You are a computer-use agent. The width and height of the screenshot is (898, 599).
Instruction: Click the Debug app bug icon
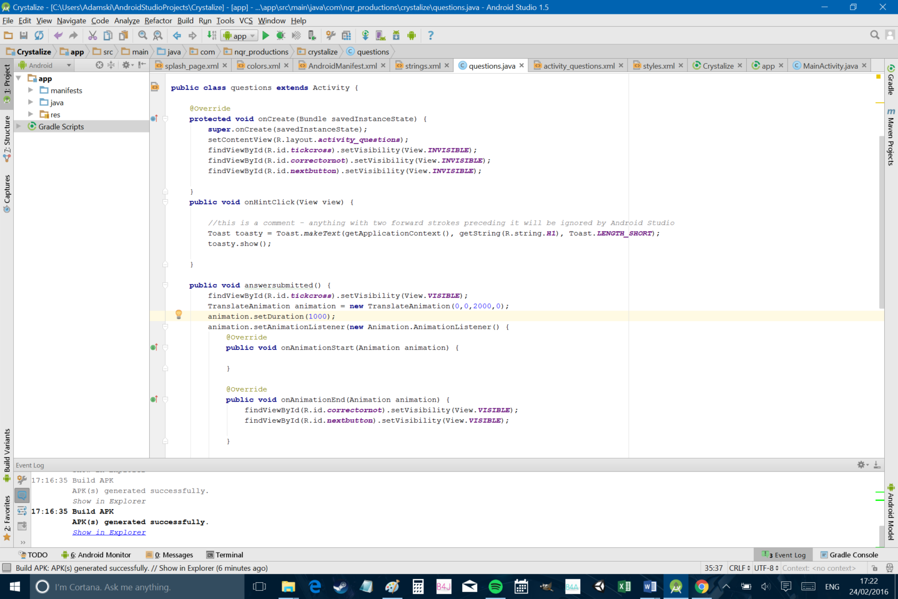pos(281,35)
